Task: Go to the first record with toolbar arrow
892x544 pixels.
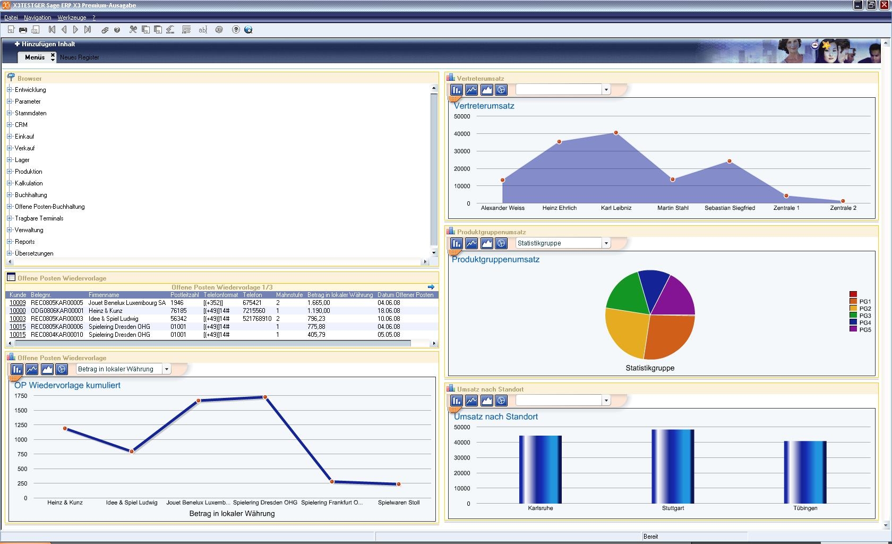Action: click(52, 30)
